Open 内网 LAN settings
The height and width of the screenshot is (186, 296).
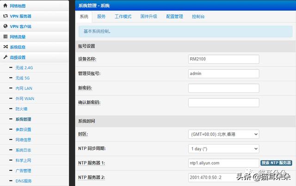[x=24, y=88]
